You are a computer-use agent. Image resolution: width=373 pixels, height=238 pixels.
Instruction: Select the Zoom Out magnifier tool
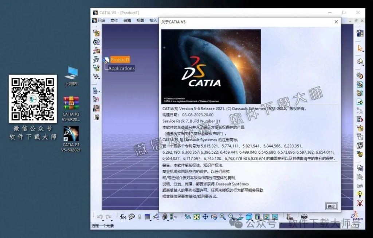coord(231,216)
